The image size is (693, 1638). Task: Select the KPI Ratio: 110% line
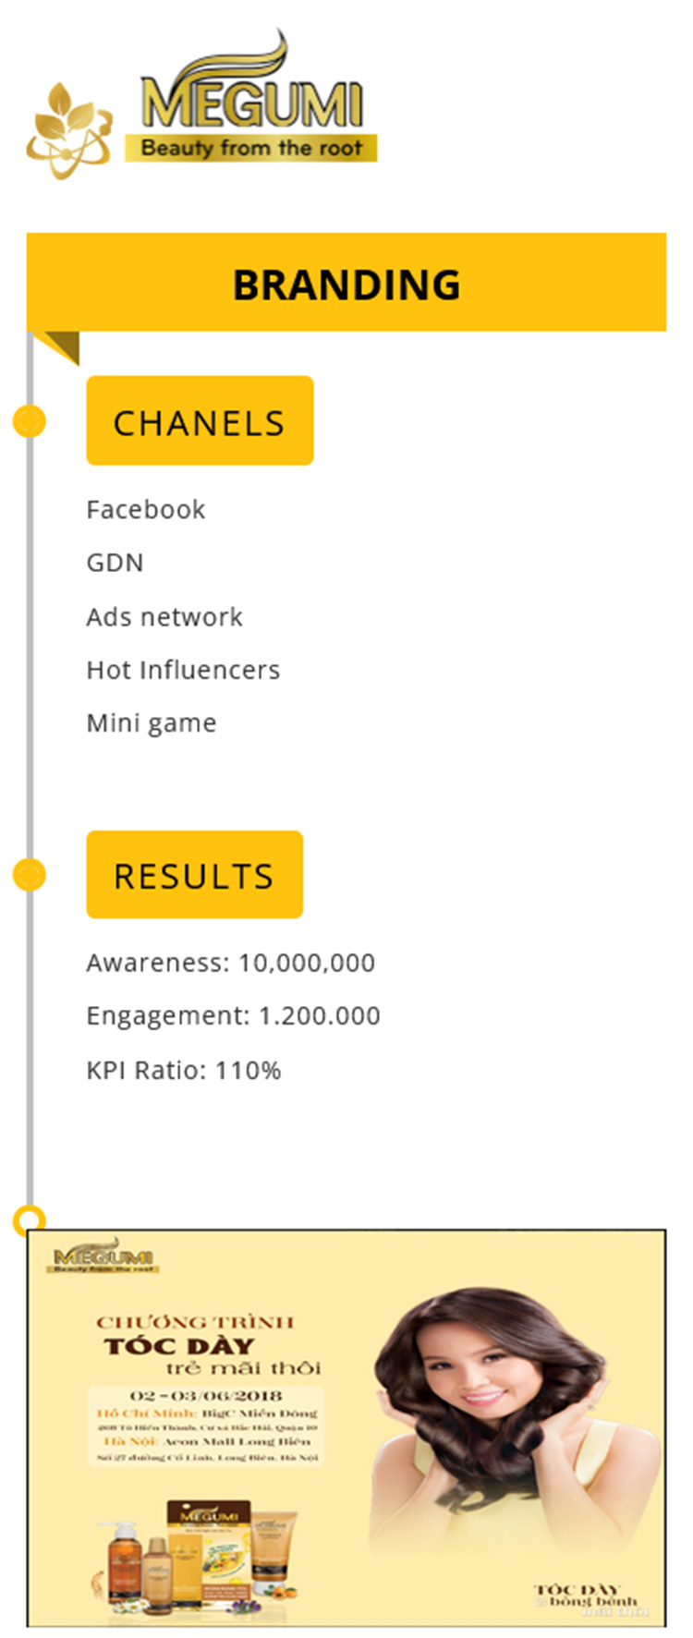(184, 1070)
